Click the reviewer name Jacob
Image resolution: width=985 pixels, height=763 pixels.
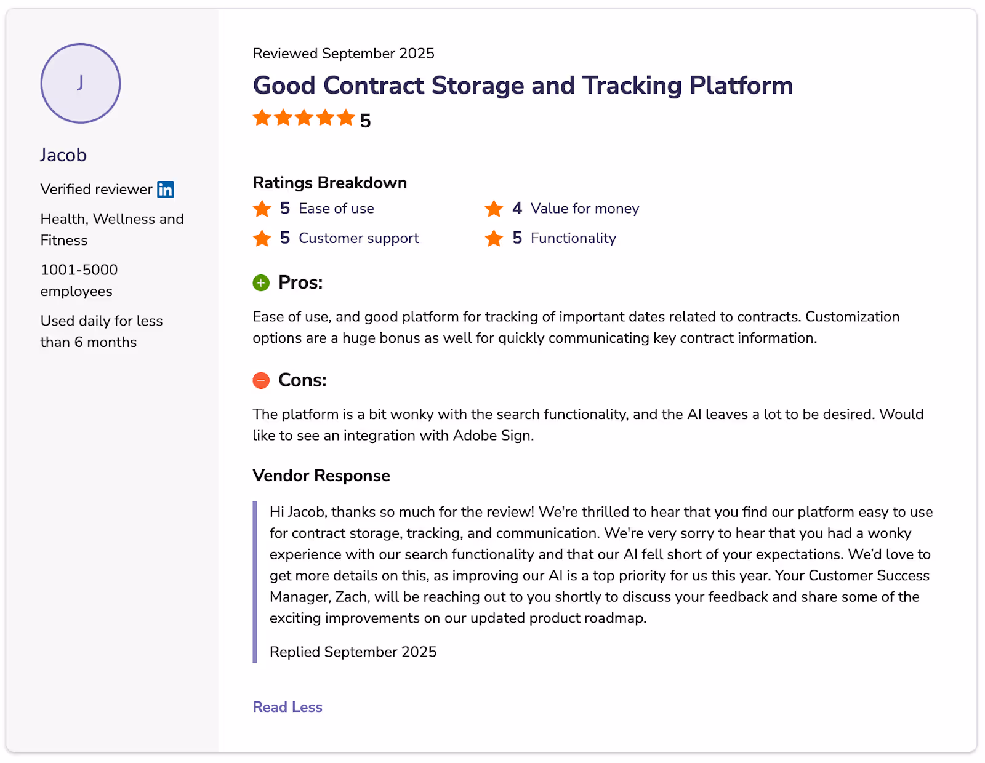[63, 155]
